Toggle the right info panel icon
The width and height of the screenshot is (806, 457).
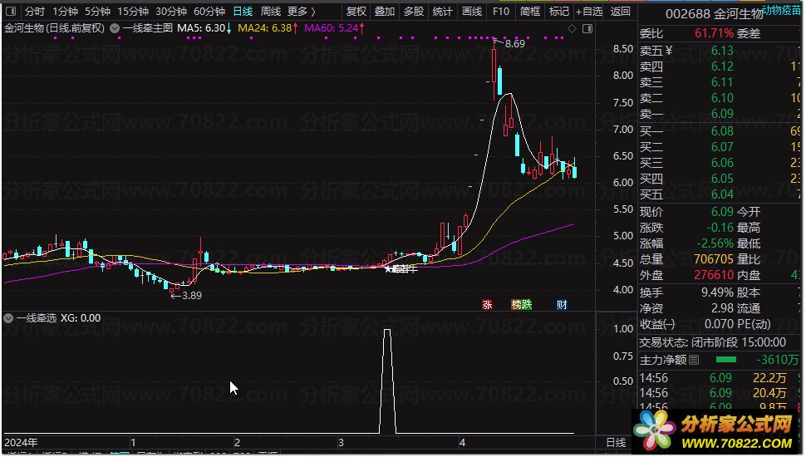(x=587, y=29)
